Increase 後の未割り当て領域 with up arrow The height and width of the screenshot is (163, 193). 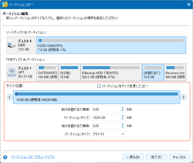click(x=123, y=124)
